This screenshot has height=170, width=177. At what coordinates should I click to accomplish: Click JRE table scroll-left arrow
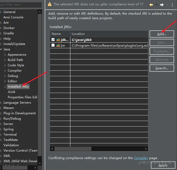(x=52, y=149)
